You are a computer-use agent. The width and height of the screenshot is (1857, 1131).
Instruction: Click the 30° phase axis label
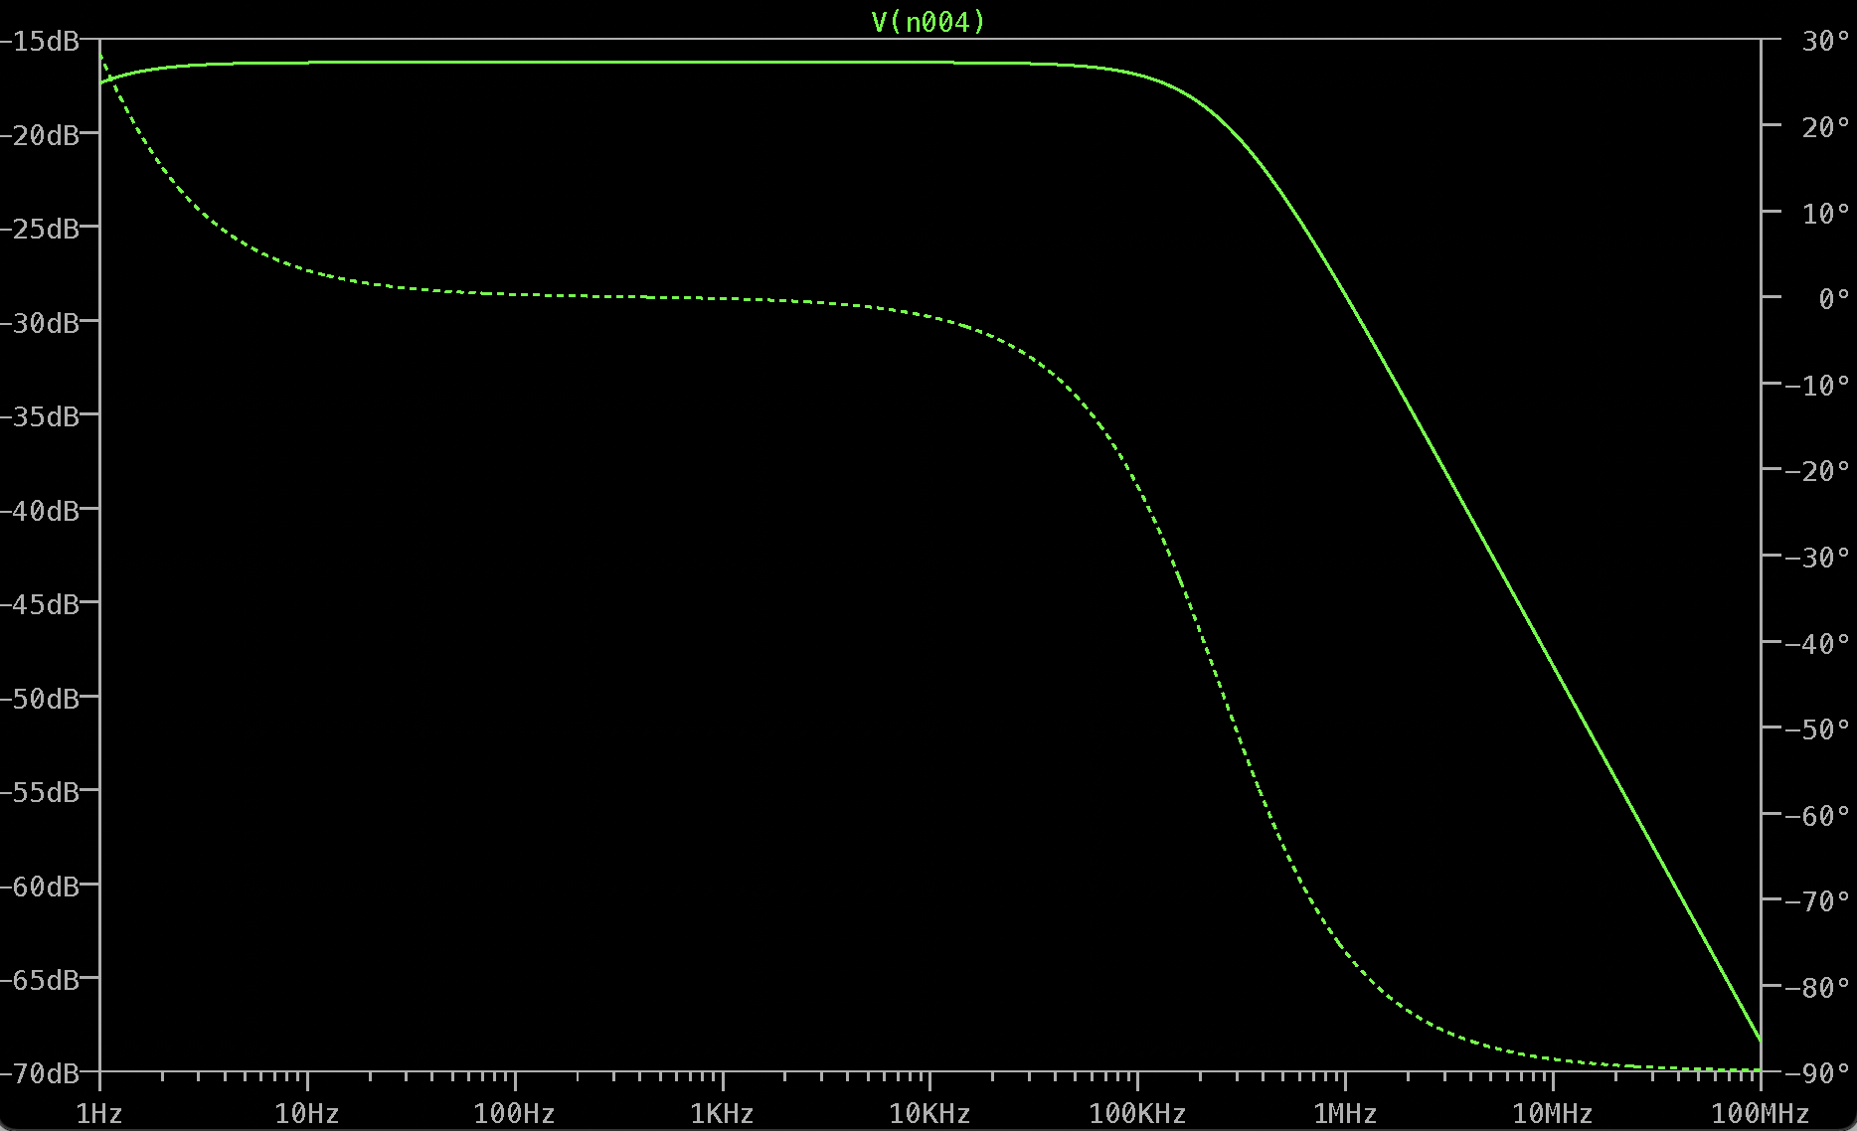pyautogui.click(x=1825, y=42)
